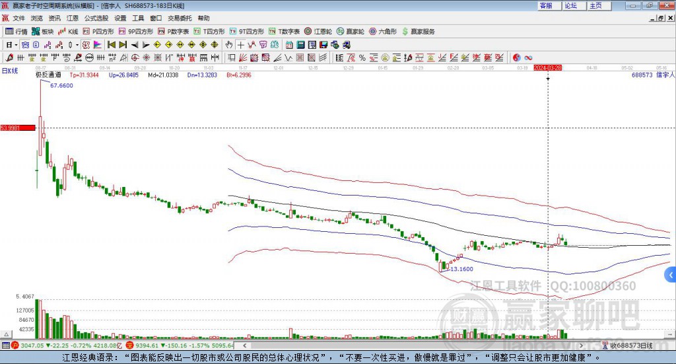Screen dimensions: 676x364
Task: Click the 日K线 period label
Action: coord(10,71)
